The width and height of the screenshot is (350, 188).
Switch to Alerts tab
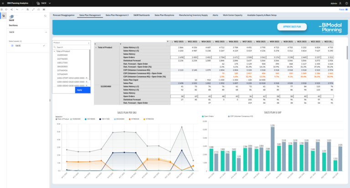click(215, 15)
